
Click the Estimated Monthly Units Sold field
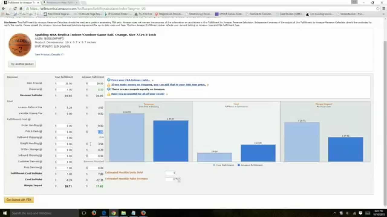[170, 173]
